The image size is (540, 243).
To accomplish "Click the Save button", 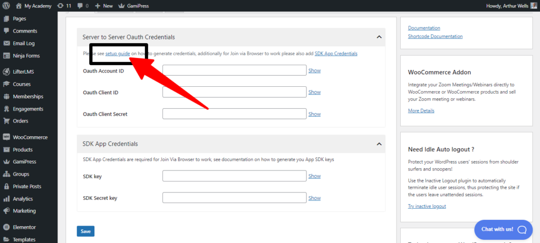I will click(x=85, y=231).
